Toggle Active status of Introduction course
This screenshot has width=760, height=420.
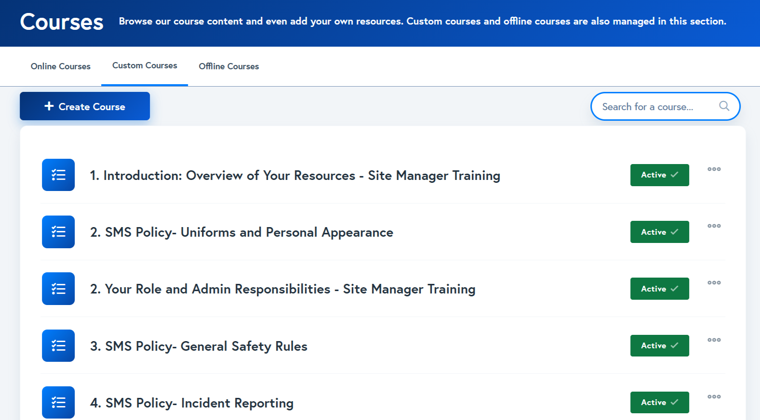pyautogui.click(x=659, y=175)
